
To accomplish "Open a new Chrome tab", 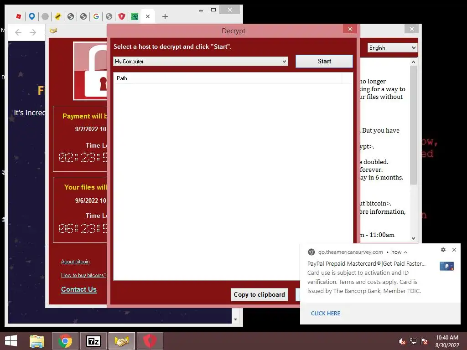I will (165, 17).
